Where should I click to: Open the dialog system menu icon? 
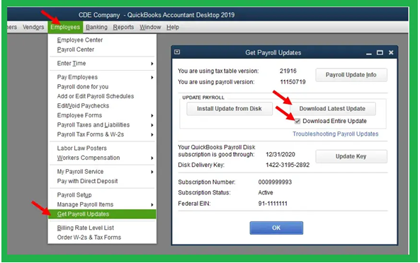point(177,52)
